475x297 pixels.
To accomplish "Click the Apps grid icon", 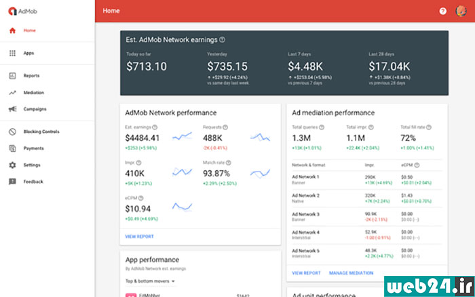I will pos(12,53).
